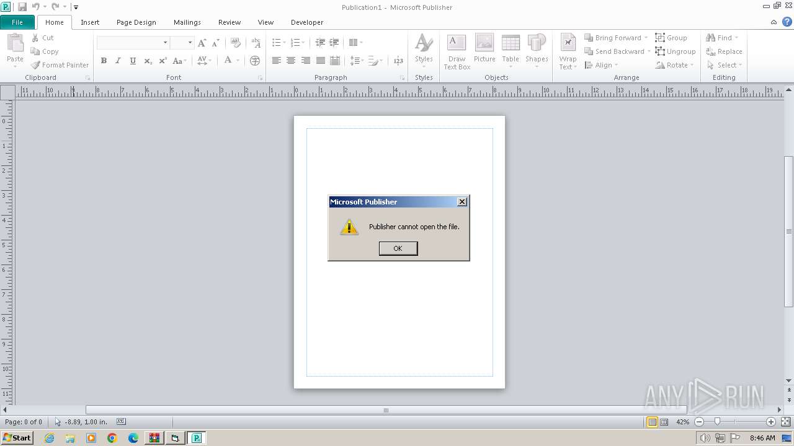Click OK in the Publisher error dialog

(x=398, y=248)
